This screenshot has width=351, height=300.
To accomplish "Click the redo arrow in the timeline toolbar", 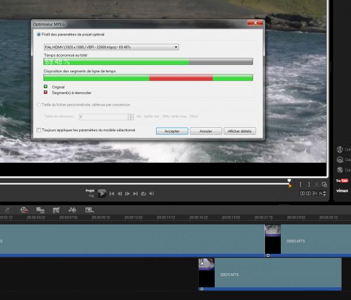I will point(8,210).
